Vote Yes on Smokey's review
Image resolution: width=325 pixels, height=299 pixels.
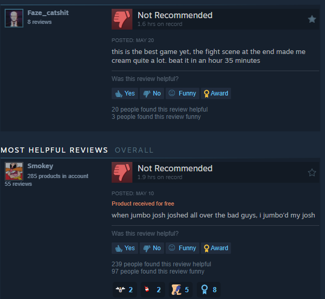click(x=125, y=248)
